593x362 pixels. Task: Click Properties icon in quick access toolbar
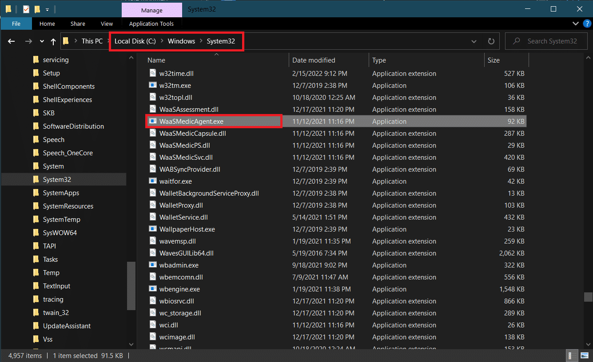pos(26,9)
